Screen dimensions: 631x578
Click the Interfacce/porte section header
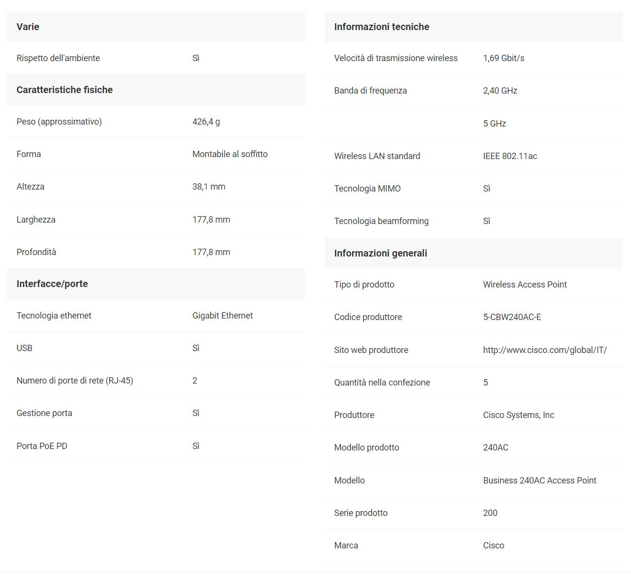pos(52,284)
